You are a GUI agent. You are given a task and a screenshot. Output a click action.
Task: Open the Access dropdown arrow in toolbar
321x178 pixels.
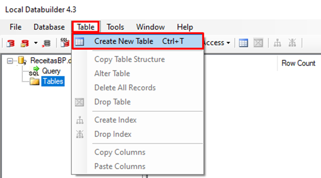tap(228, 43)
